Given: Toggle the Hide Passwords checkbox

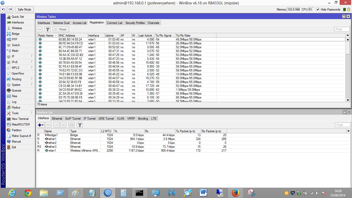Looking at the screenshot, I should coord(318,10).
